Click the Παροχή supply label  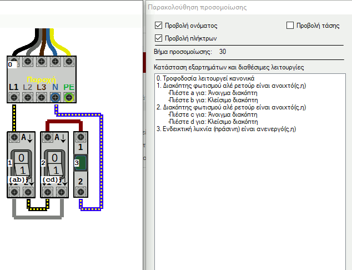click(x=42, y=79)
